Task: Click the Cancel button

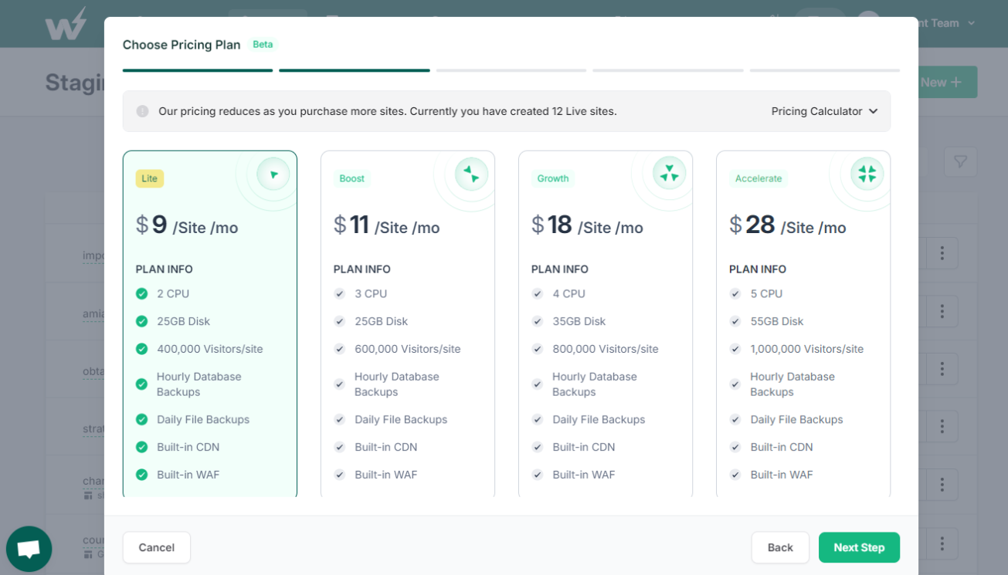Action: [x=157, y=547]
